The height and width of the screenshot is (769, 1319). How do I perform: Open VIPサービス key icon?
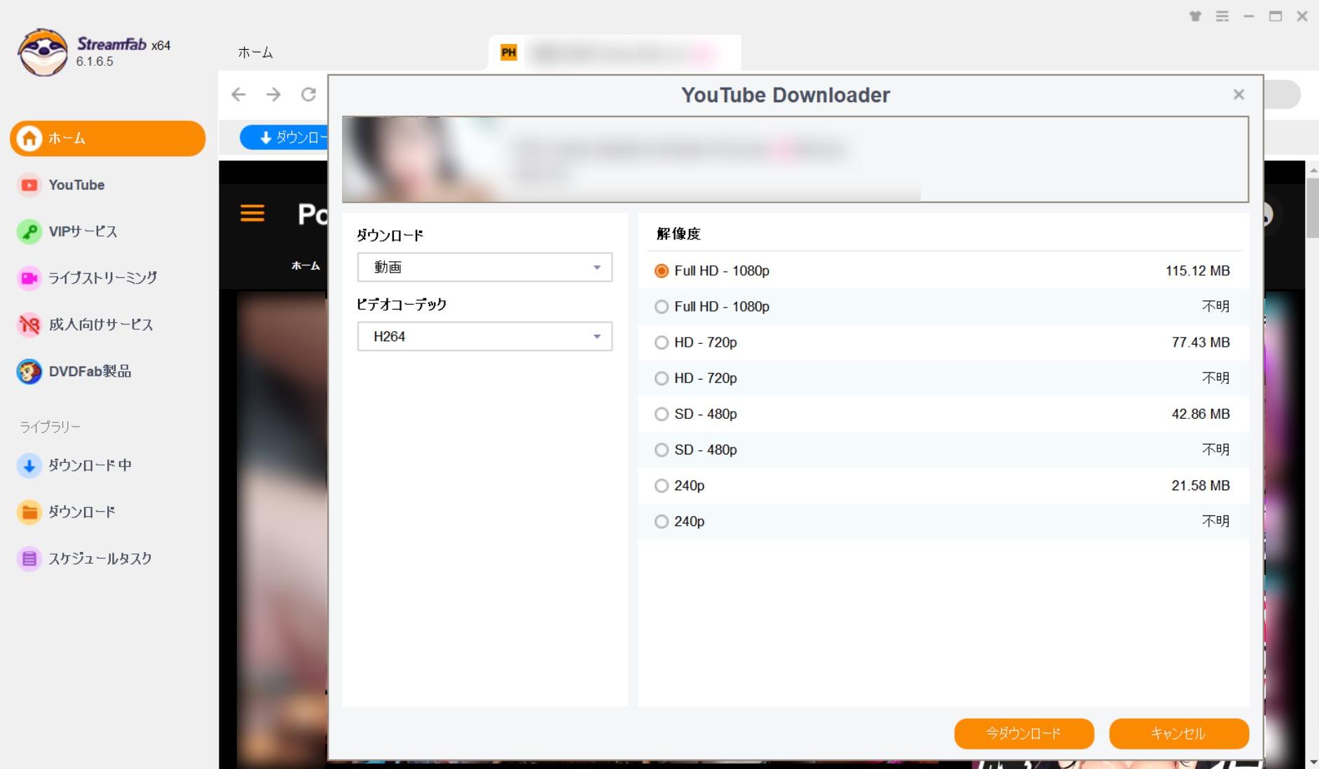[29, 232]
